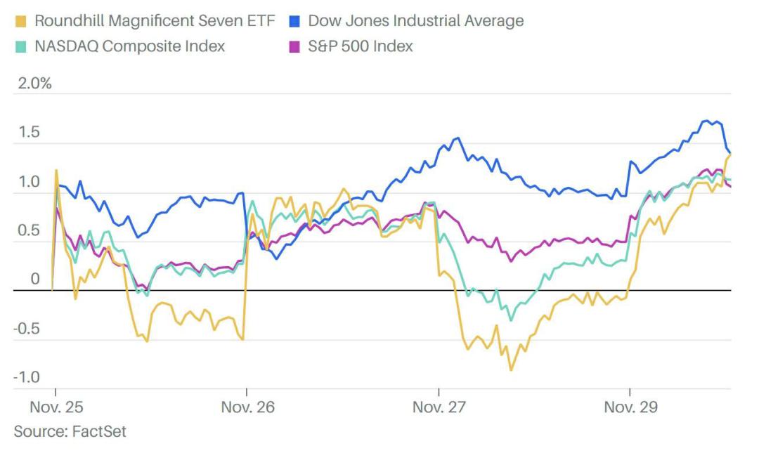This screenshot has height=453, width=759.
Task: Click the Nov. 25 axis label
Action: click(x=57, y=407)
